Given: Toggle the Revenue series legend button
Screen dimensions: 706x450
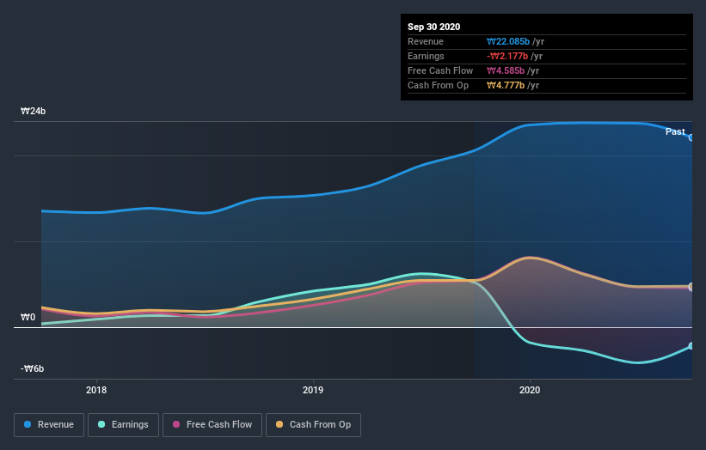Looking at the screenshot, I should tap(49, 425).
